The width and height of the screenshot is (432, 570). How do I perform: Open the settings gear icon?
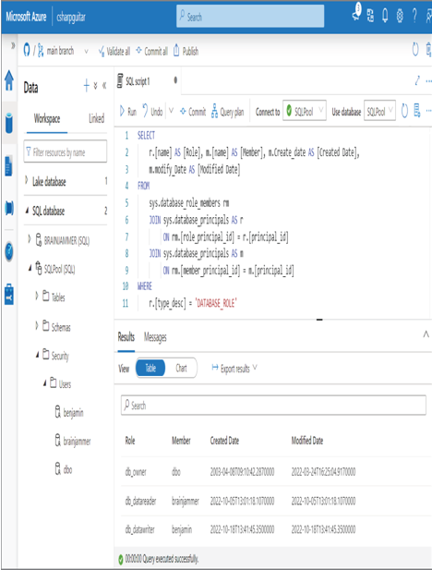400,16
